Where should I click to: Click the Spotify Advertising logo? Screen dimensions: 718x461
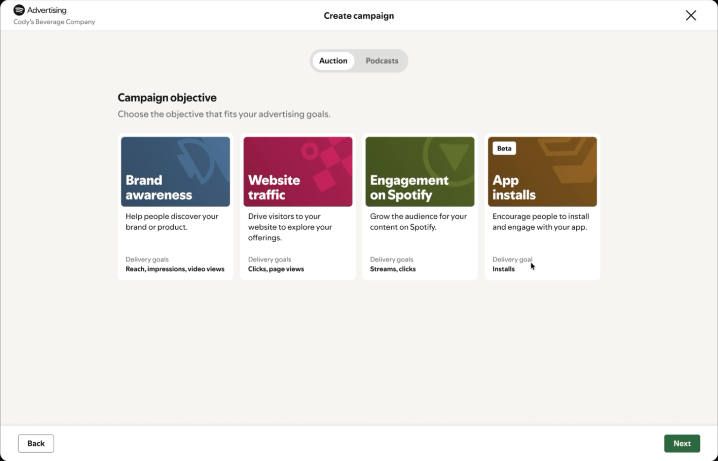[x=40, y=10]
